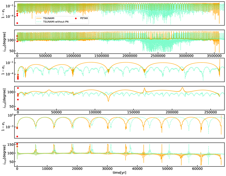
Task: Click the red PETAR legend dot
Action: click(x=76, y=18)
